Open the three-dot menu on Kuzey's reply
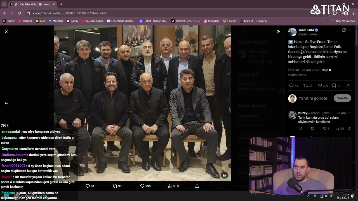358x201 pixels. (350, 113)
